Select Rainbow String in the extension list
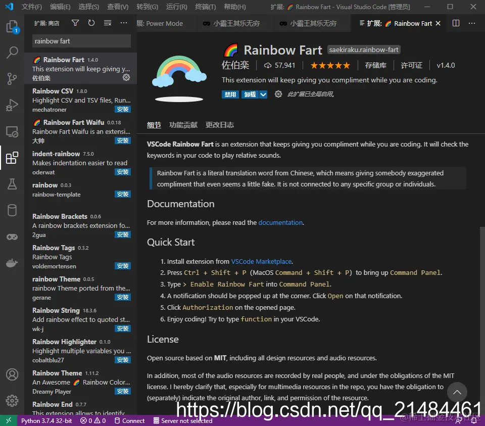Screen dimensions: 485x426 [x=80, y=319]
